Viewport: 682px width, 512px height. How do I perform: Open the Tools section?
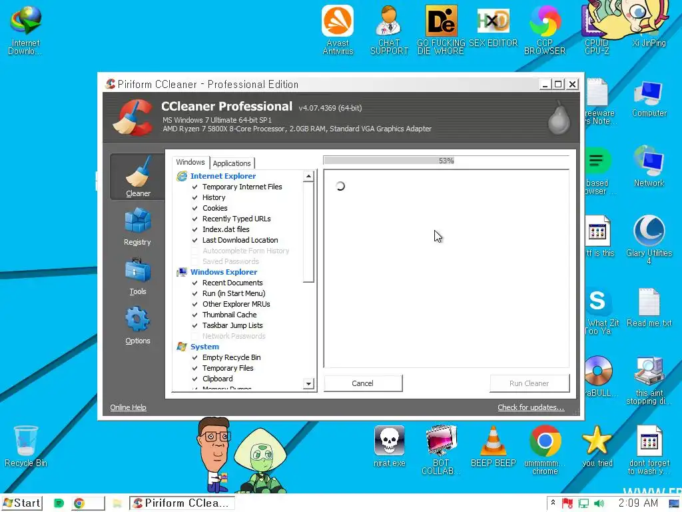(x=137, y=276)
